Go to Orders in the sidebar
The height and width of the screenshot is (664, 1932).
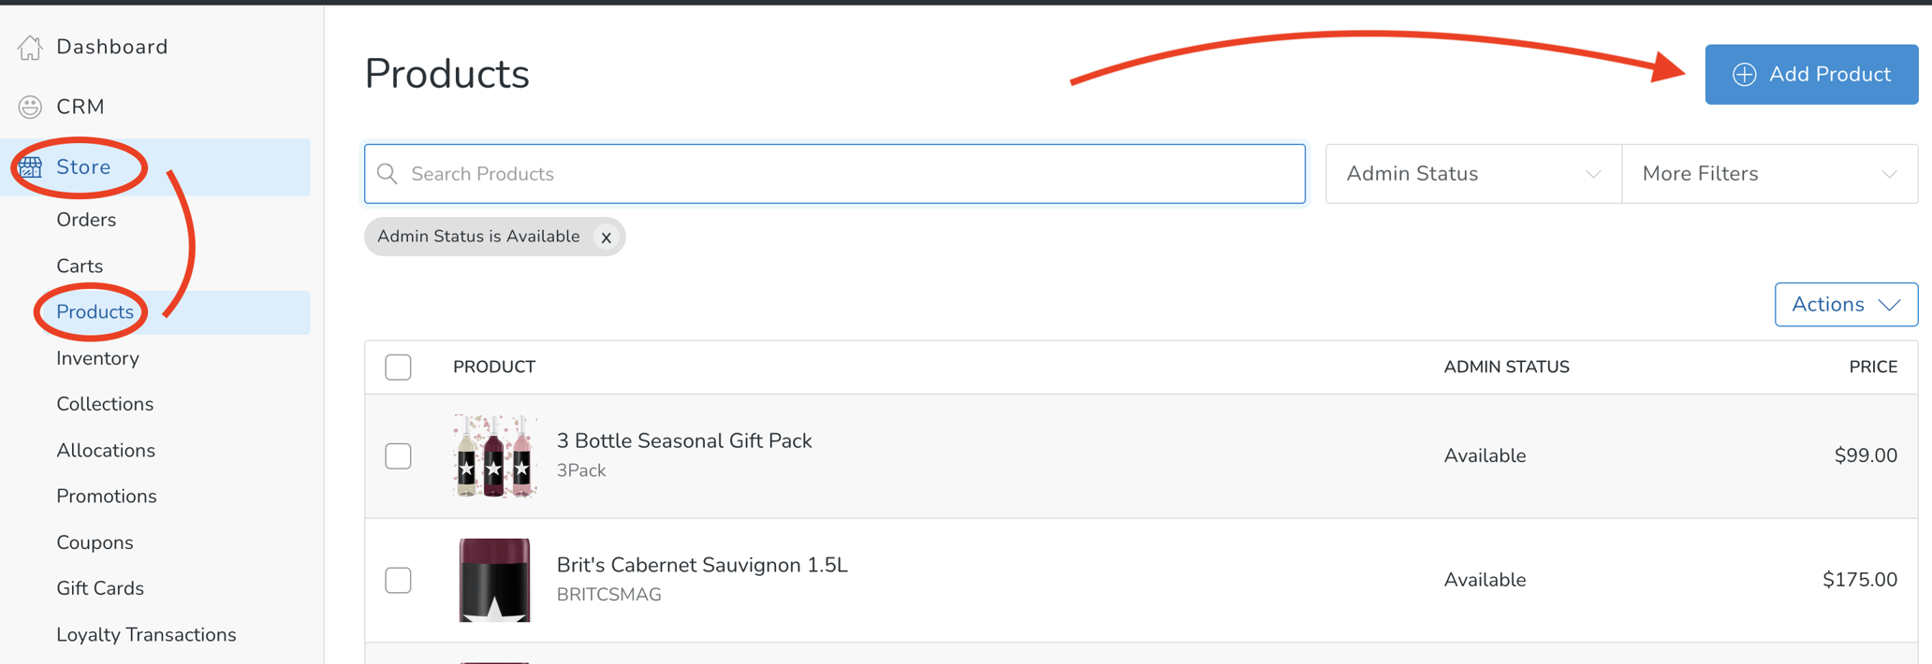point(86,220)
